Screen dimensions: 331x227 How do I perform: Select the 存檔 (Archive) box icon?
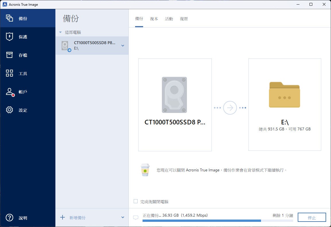tap(9, 55)
